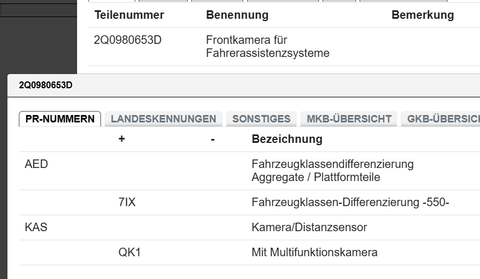Click the minus column header

tap(212, 139)
